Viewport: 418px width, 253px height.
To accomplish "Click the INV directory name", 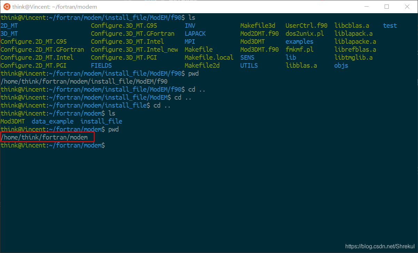I will point(190,25).
